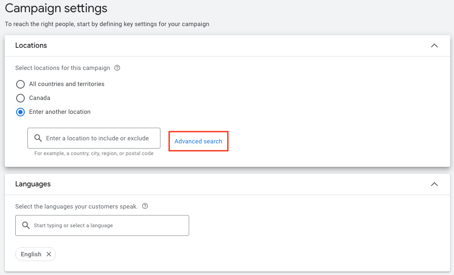This screenshot has height=275, width=454.
Task: Select the Enter another location radio button
Action: (20, 112)
